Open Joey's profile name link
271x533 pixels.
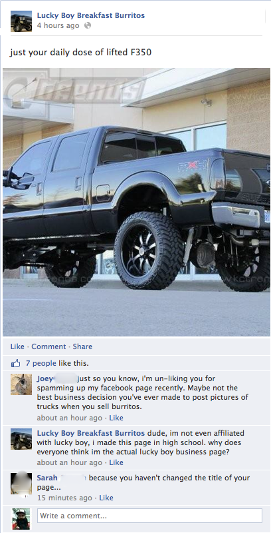(45, 378)
